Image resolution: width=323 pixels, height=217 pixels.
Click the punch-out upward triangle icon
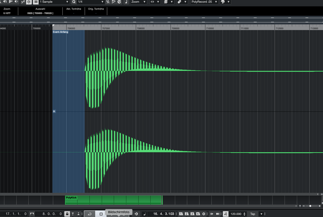point(78,214)
